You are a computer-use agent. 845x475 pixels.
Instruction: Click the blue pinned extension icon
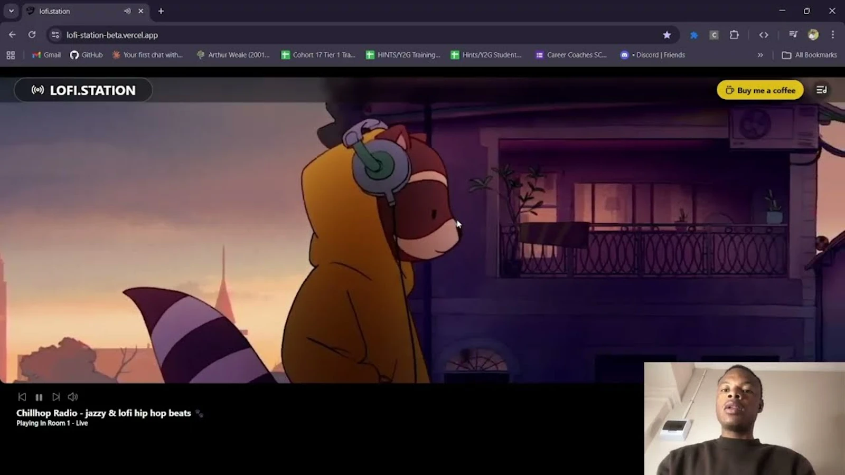coord(694,35)
